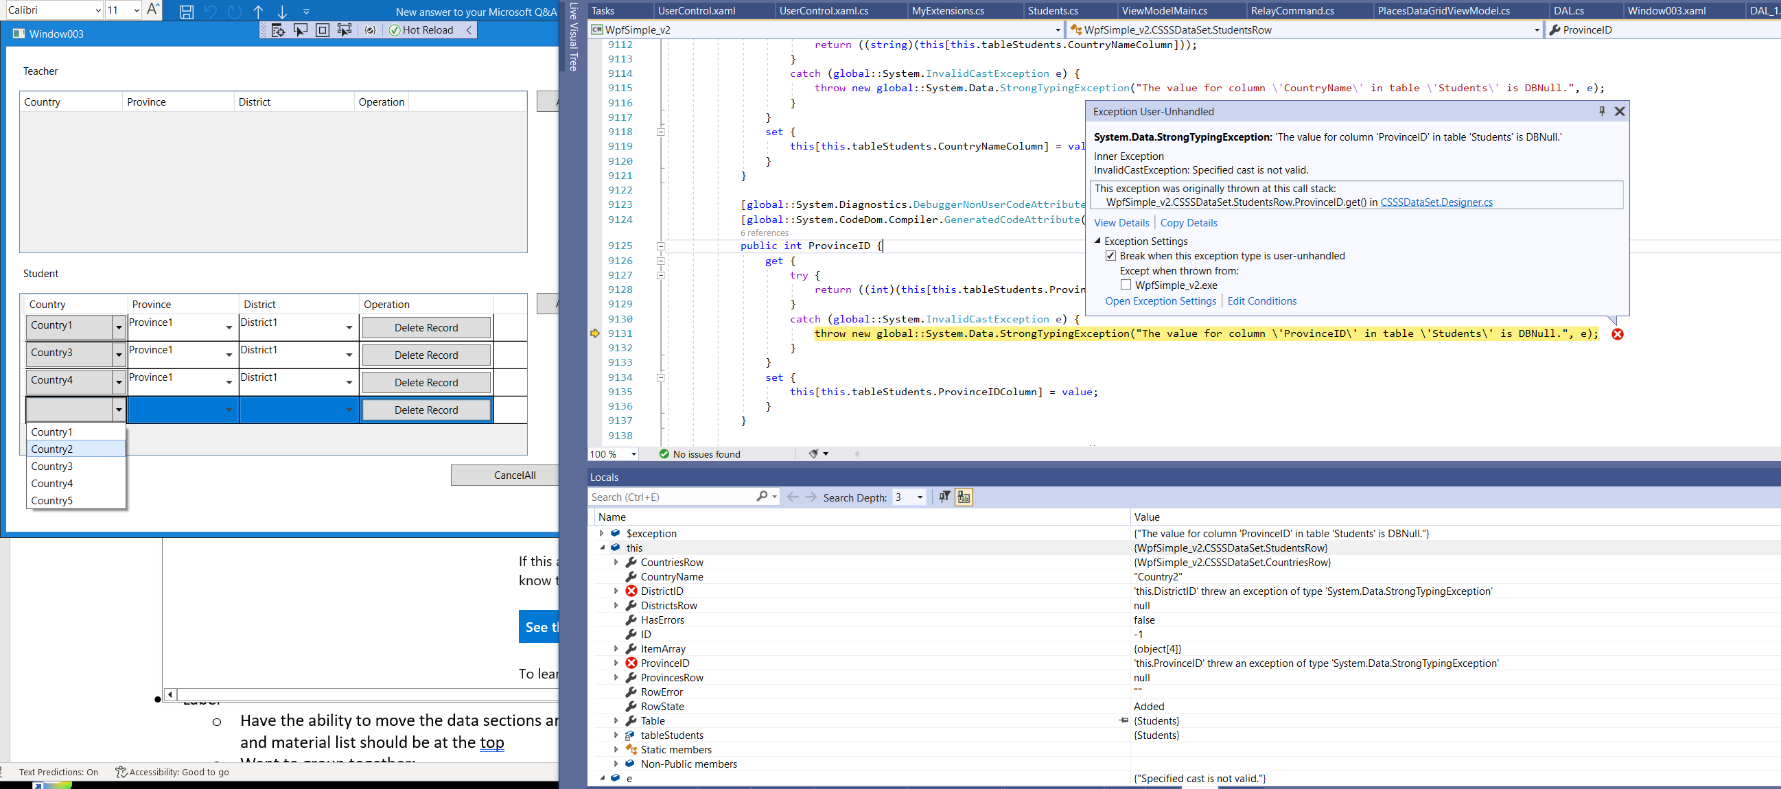Click the Save icon in quick access toolbar
This screenshot has height=789, width=1781.
(186, 12)
